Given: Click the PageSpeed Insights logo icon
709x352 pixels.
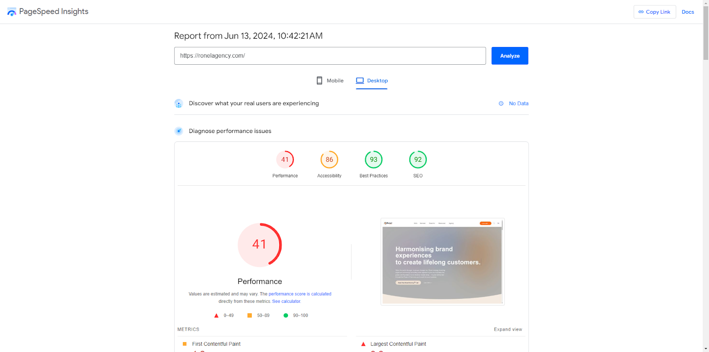Looking at the screenshot, I should pyautogui.click(x=12, y=12).
